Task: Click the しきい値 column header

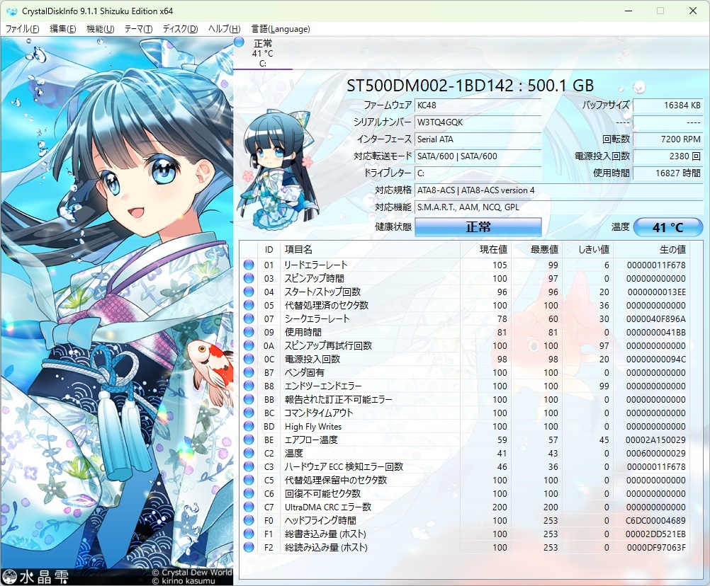Action: pyautogui.click(x=587, y=250)
